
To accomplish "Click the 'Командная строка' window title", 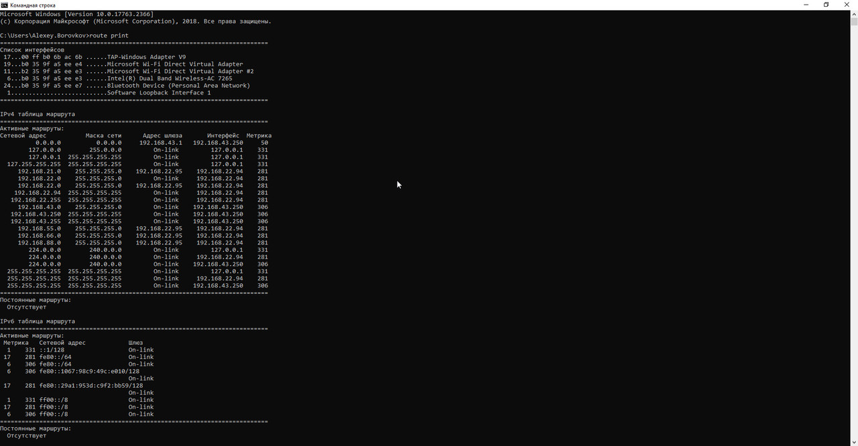I will [33, 5].
